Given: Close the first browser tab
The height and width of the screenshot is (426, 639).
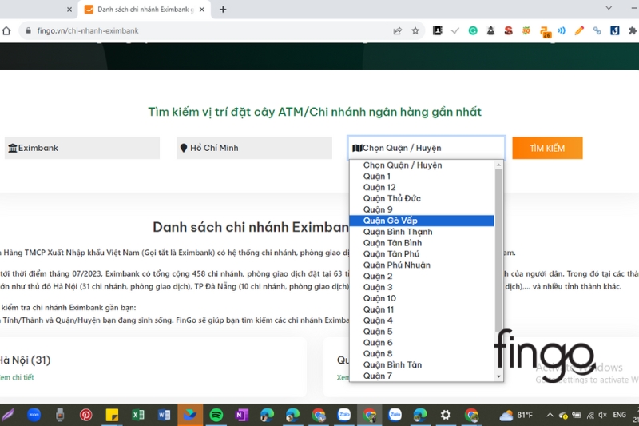Looking at the screenshot, I should 69,10.
